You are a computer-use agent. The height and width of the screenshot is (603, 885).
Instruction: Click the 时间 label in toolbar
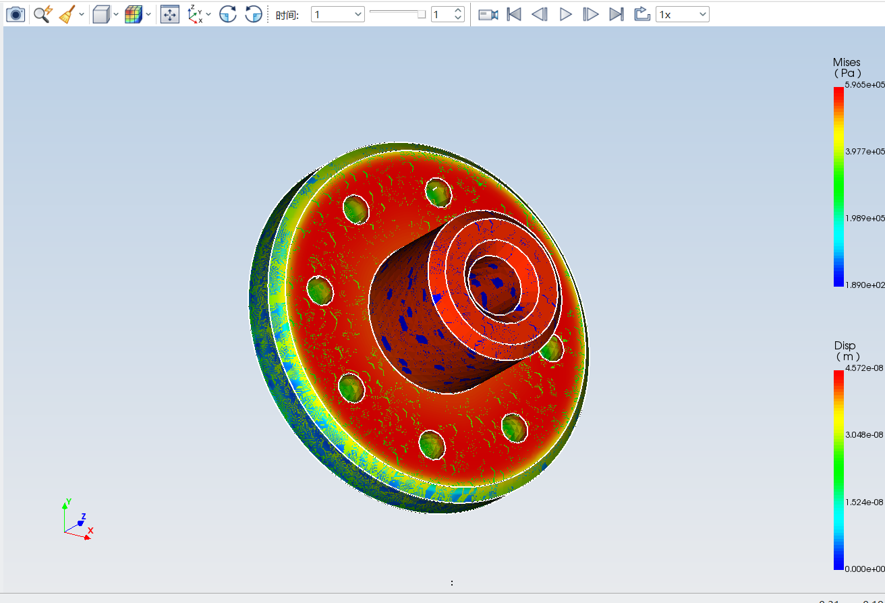click(287, 15)
